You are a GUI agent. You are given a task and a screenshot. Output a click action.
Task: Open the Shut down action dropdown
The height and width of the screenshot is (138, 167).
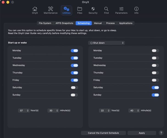click(x=106, y=43)
